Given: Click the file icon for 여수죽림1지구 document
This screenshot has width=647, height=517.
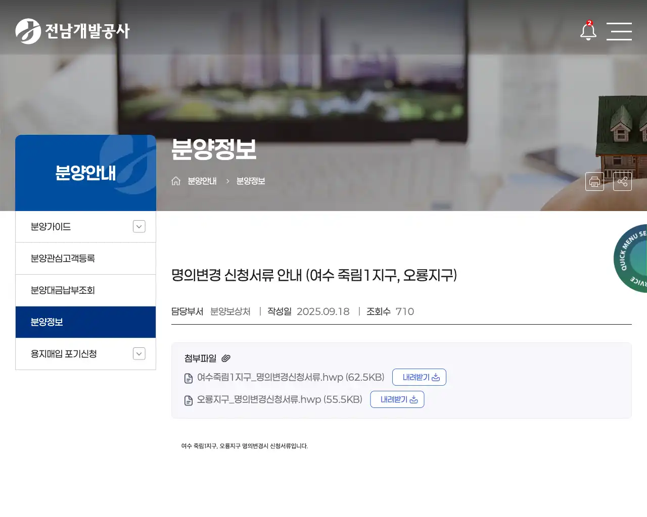Looking at the screenshot, I should (x=189, y=378).
